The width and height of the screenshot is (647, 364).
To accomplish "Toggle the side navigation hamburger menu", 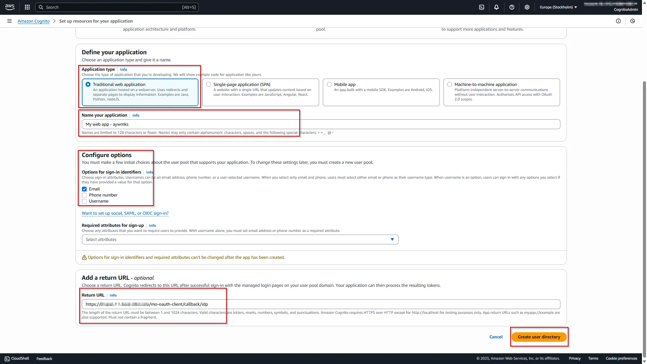I will coord(9,21).
